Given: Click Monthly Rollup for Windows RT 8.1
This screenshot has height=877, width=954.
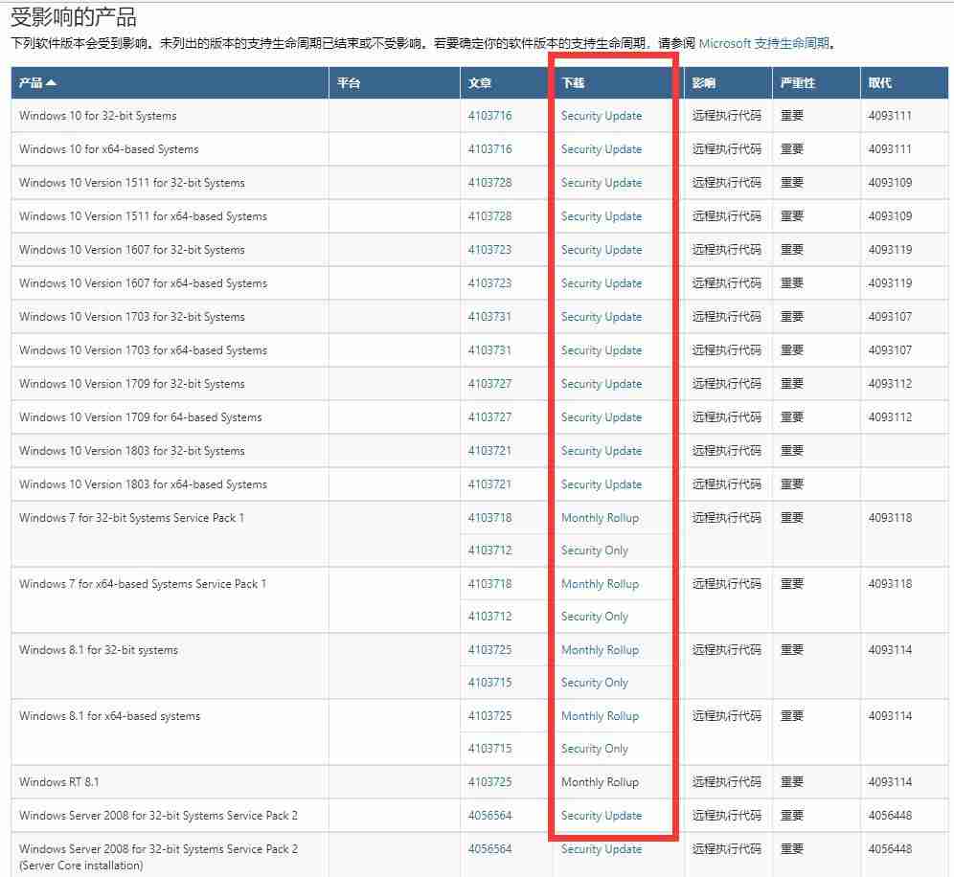Looking at the screenshot, I should [x=600, y=781].
